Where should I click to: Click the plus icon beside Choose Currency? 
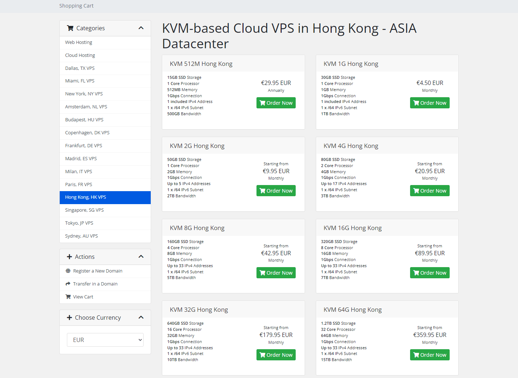click(69, 318)
